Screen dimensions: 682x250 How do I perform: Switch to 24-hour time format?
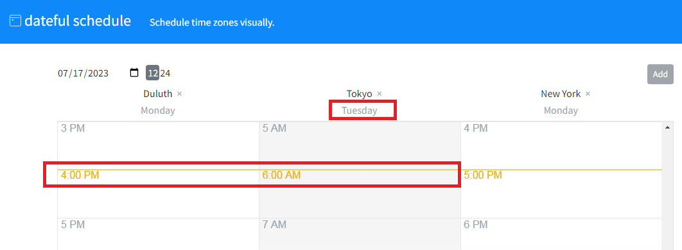165,73
